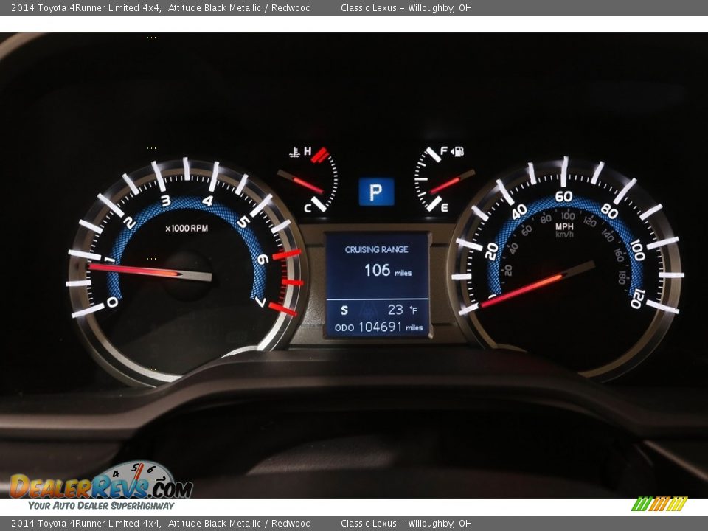
Task: Click the numeral 7 on the tachometer
Action: click(x=260, y=301)
